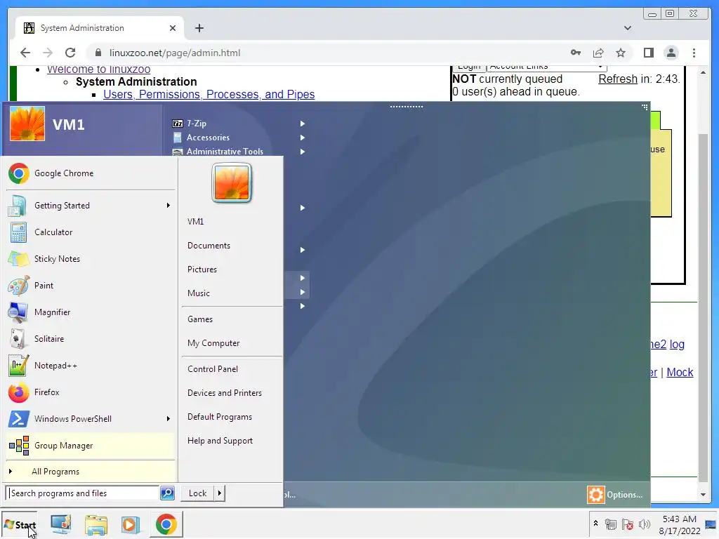Open Chrome's share page icon
The height and width of the screenshot is (539, 719).
coord(598,53)
